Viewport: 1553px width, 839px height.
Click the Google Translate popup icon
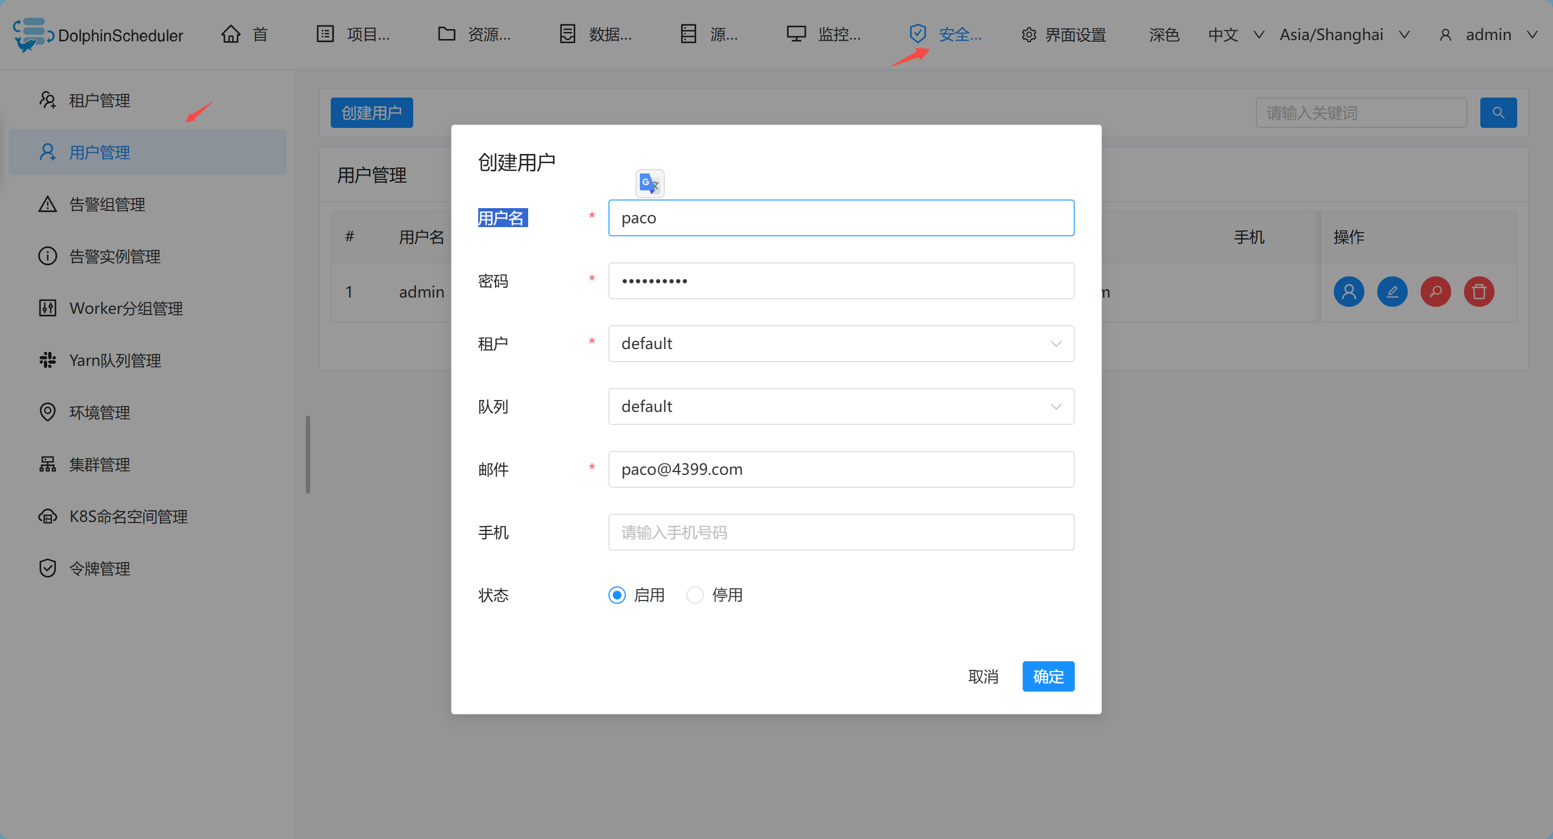click(x=649, y=183)
